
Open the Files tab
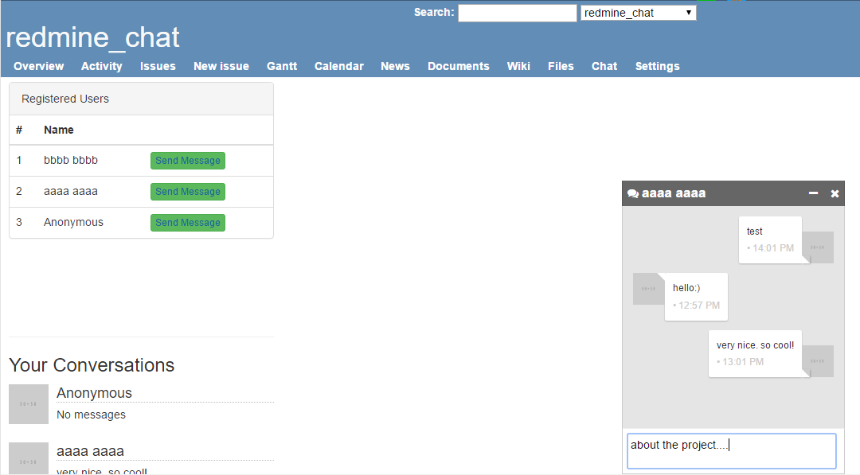point(561,66)
